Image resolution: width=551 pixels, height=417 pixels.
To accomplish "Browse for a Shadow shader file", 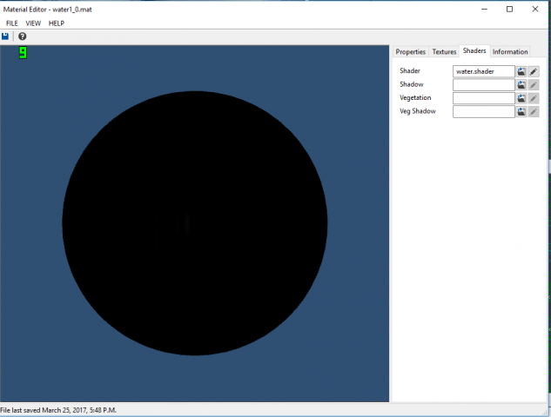I will click(521, 85).
